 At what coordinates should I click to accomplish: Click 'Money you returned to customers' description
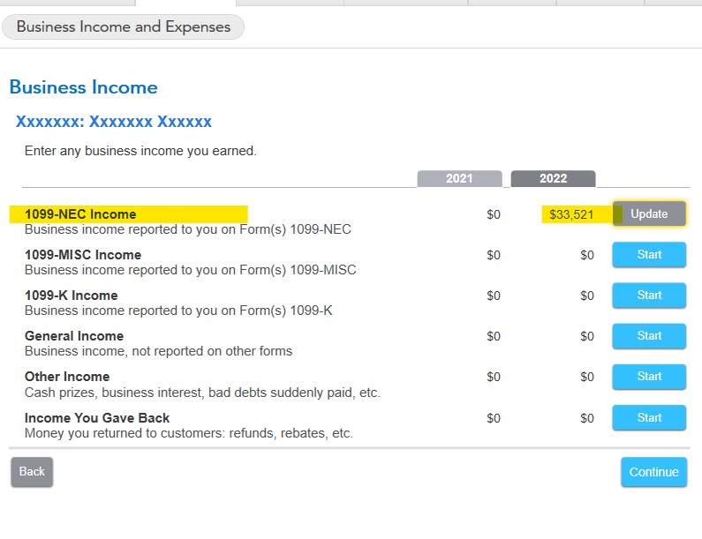[x=189, y=433]
